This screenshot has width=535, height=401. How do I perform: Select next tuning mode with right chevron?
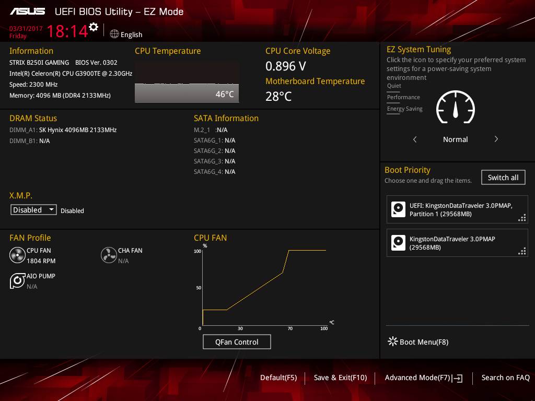pyautogui.click(x=496, y=139)
